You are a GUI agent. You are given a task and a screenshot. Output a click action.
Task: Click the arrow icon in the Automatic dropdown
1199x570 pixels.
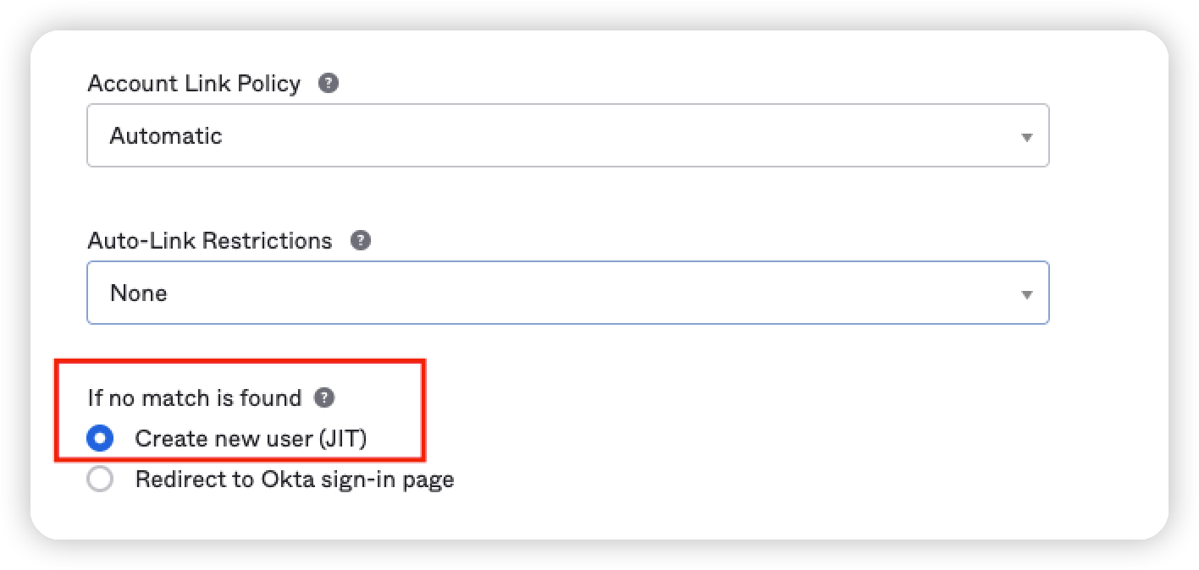1026,137
